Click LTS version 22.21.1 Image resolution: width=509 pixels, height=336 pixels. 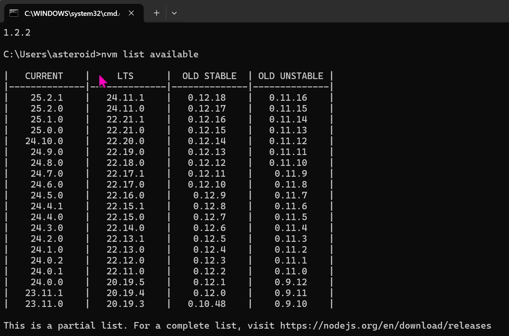[125, 119]
